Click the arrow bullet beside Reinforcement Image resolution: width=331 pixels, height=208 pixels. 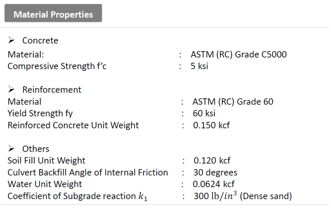coord(12,90)
